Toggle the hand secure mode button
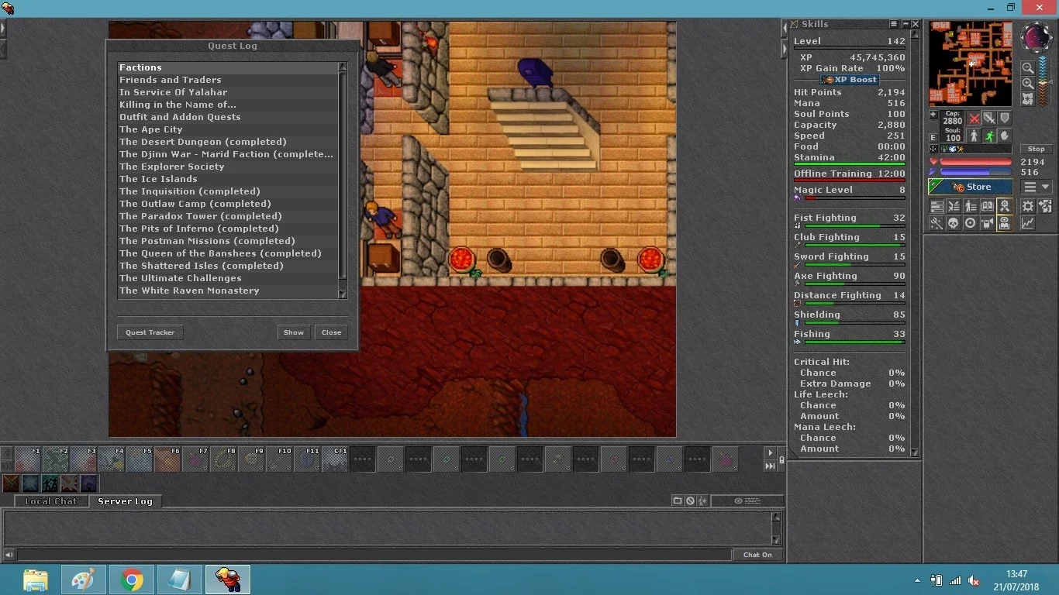This screenshot has width=1059, height=595. point(1005,136)
